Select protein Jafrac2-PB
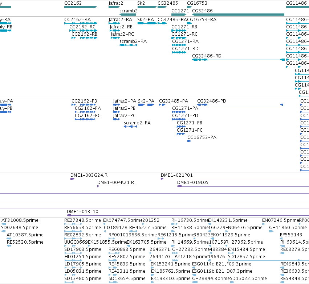This screenshot has height=284, width=309. (117, 112)
